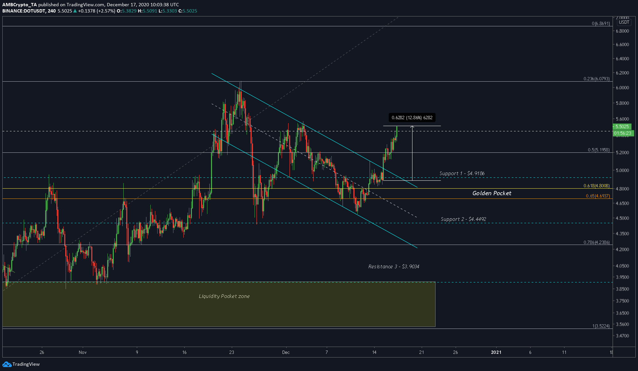Viewport: 638px width, 371px height.
Task: Click the Nov label on time axis
Action: 83,352
